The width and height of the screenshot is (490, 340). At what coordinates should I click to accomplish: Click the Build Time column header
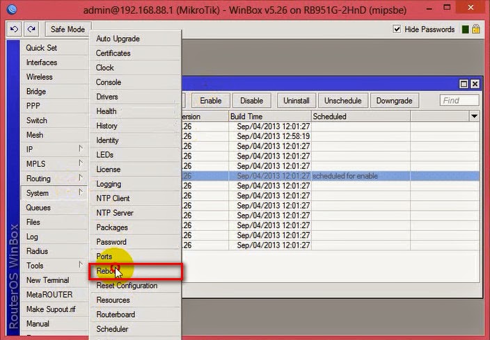[x=270, y=116]
